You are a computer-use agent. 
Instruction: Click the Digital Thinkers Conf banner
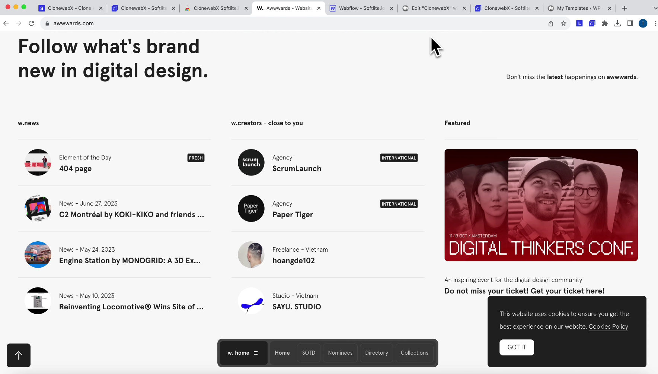coord(541,205)
